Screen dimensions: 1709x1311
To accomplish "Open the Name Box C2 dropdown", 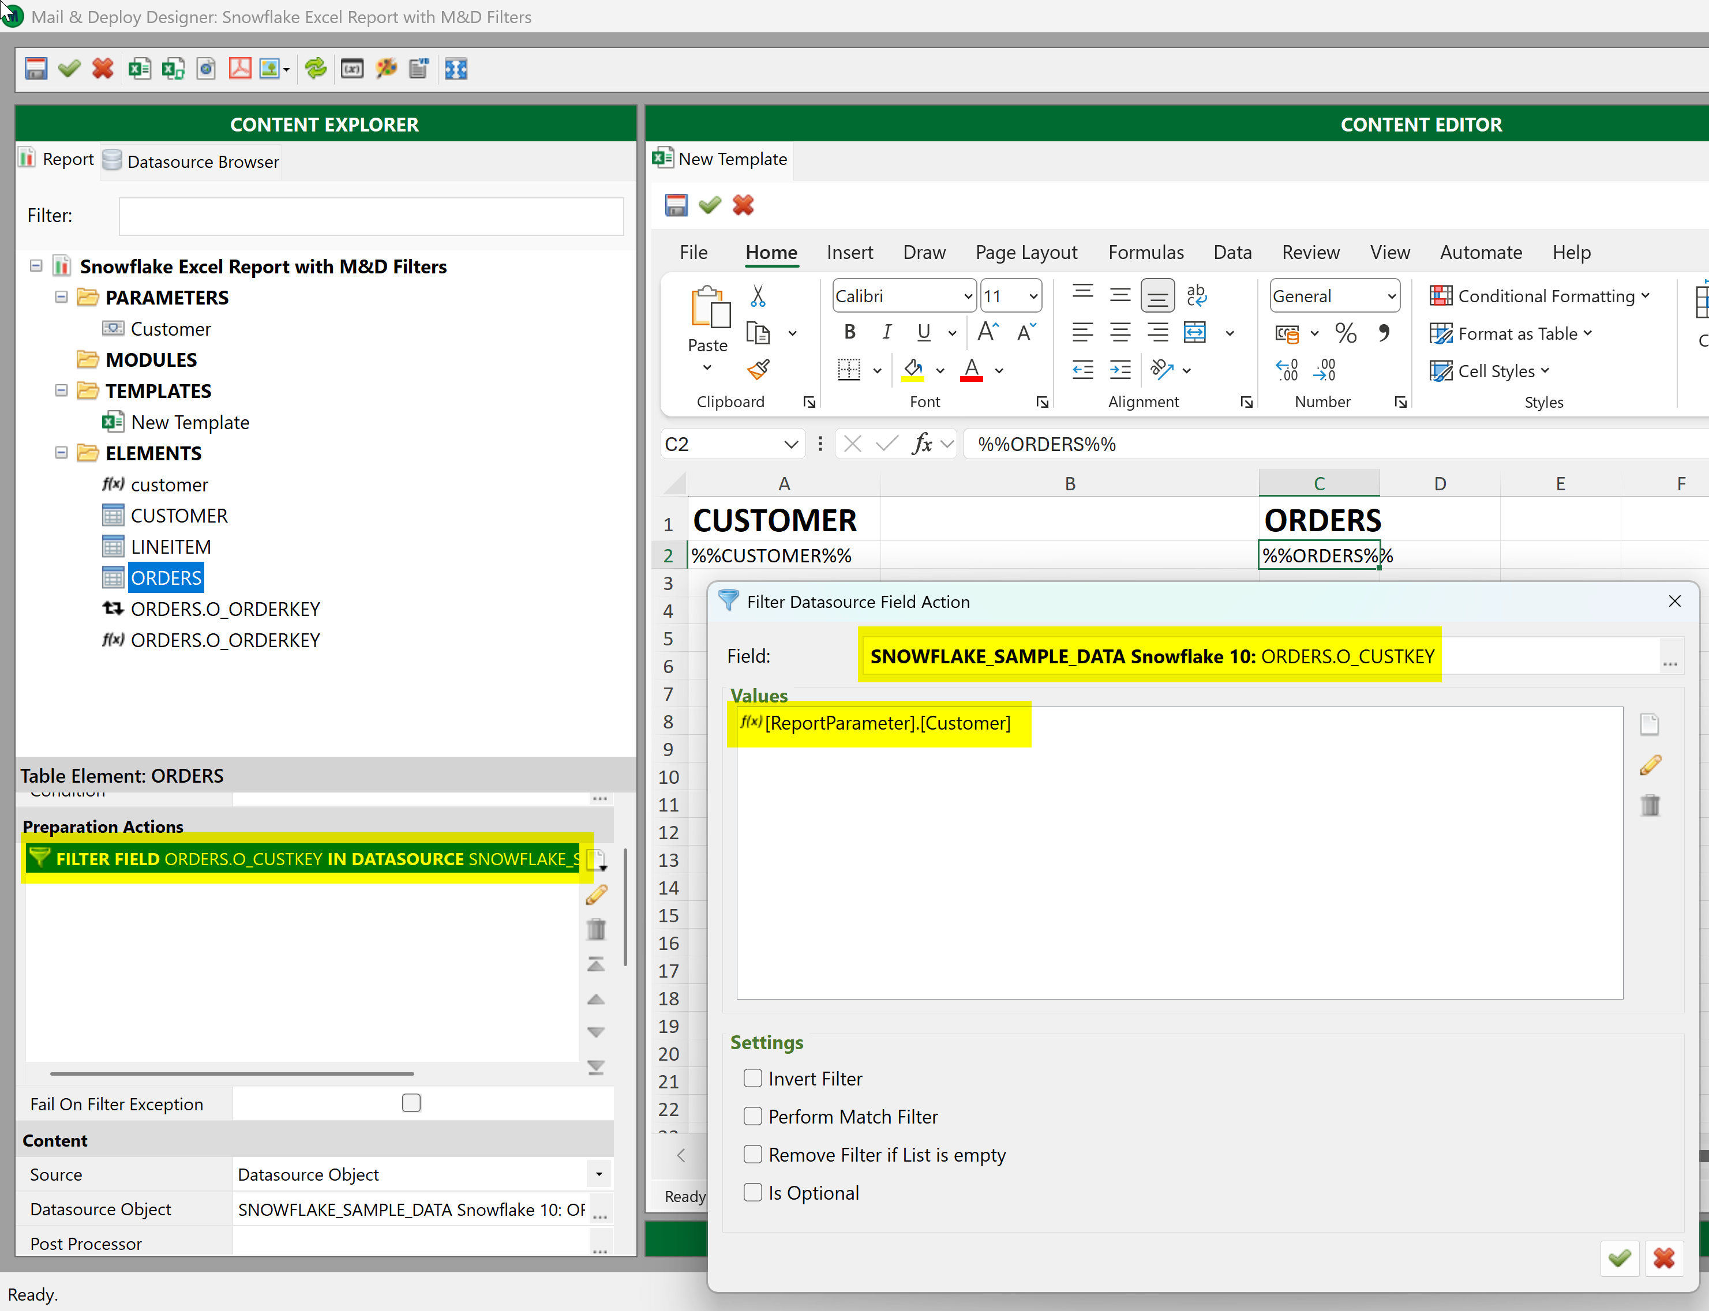I will point(791,444).
